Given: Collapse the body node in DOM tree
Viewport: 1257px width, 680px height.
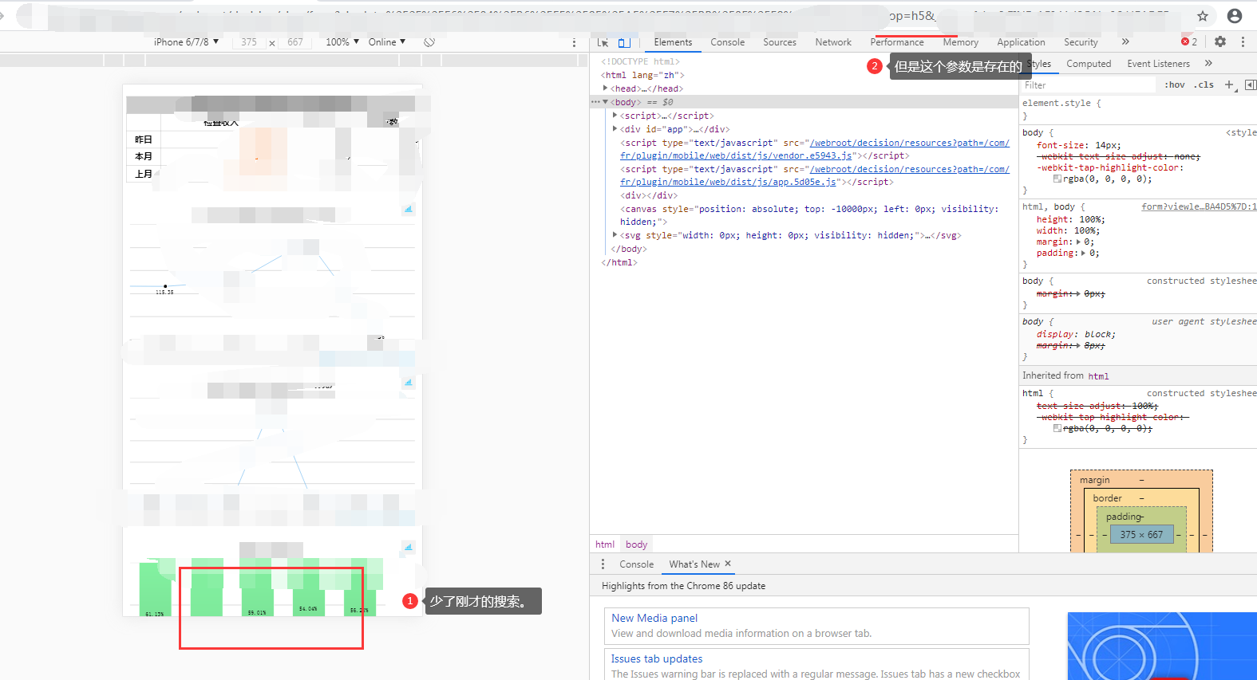Looking at the screenshot, I should 606,102.
